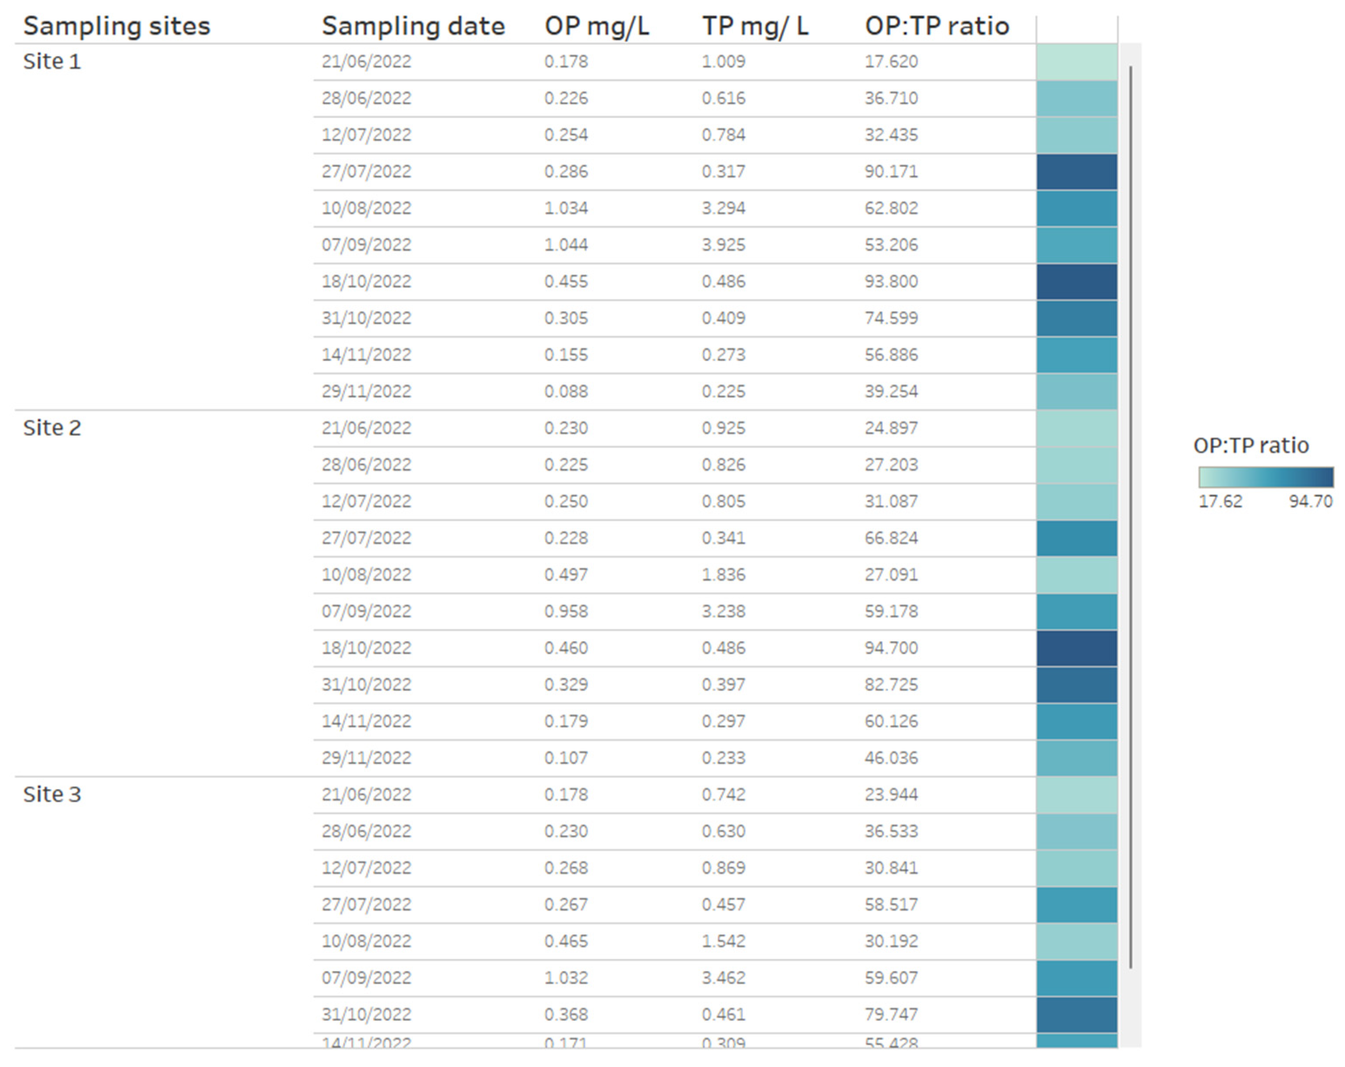Click the Sampling date column header

[413, 26]
